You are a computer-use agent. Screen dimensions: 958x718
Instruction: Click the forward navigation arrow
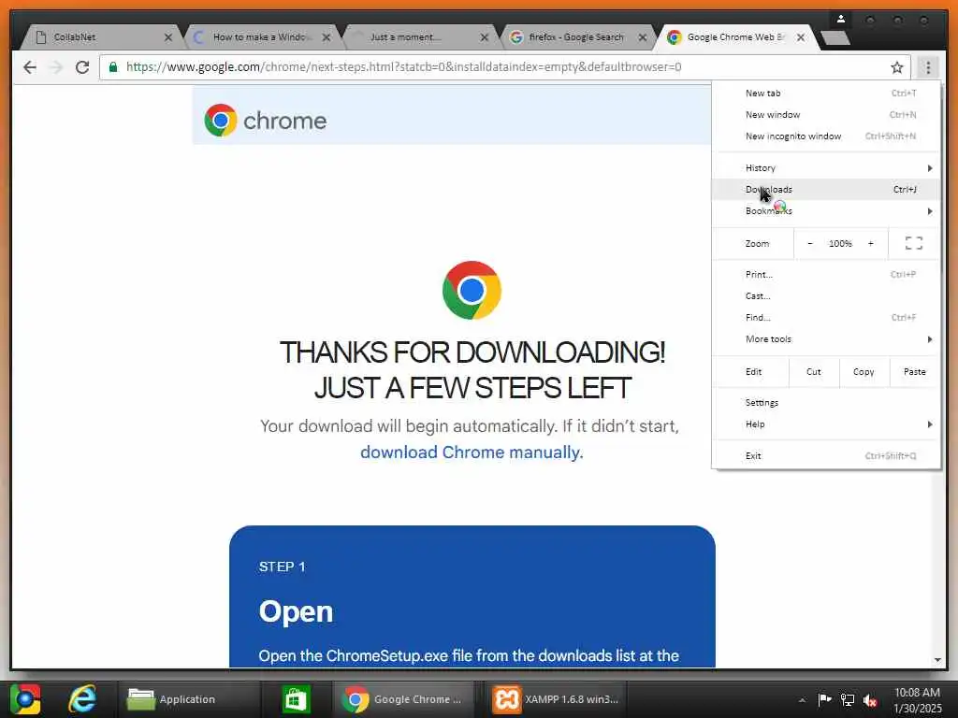pyautogui.click(x=56, y=67)
